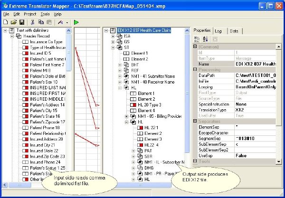
Task: Collapse the Processing property category
Action: (195, 69)
